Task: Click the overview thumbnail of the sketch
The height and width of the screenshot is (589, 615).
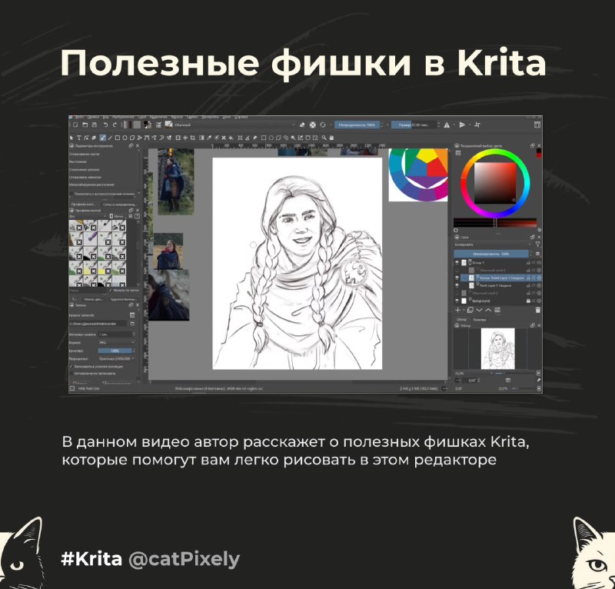Action: point(497,349)
